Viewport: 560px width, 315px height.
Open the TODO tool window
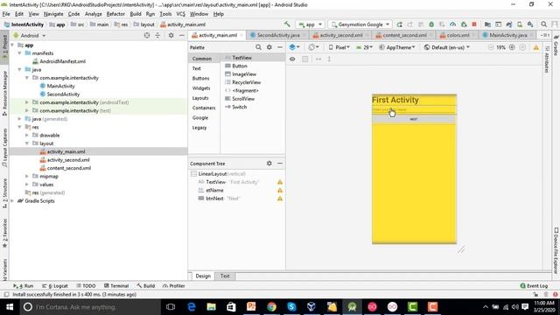tap(86, 286)
